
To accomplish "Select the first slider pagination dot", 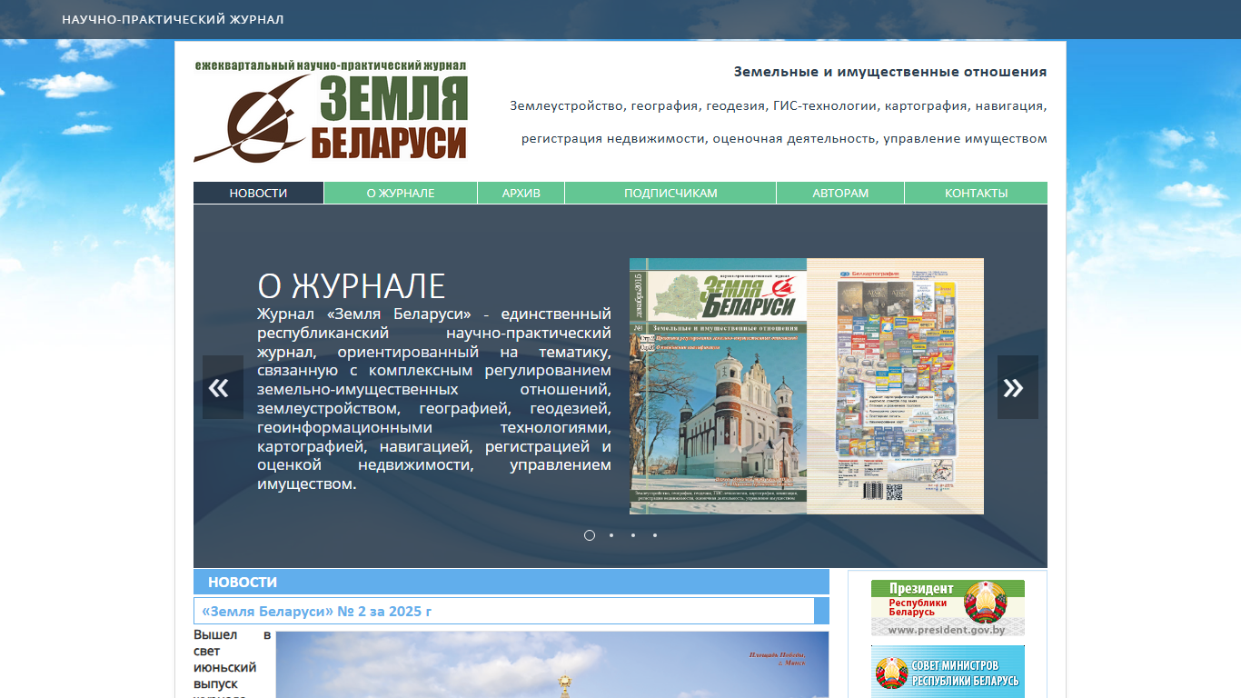I will pos(590,535).
